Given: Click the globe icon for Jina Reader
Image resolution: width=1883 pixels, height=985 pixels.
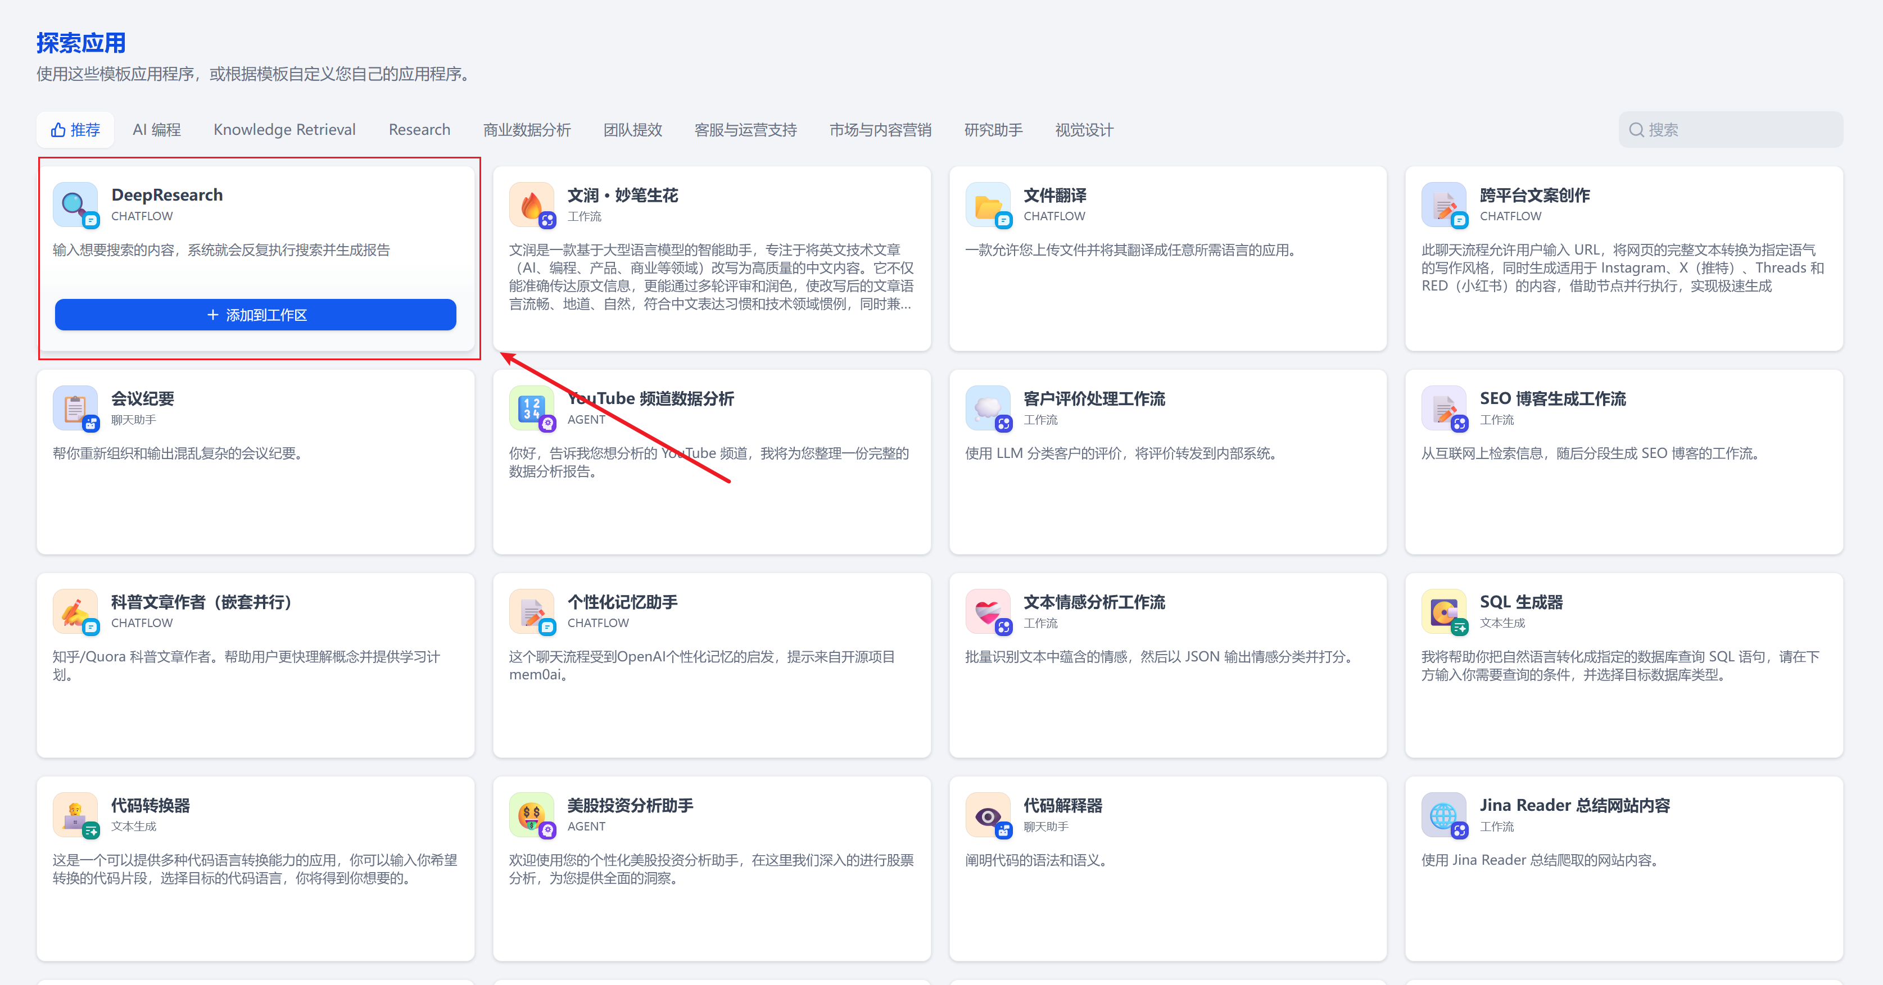Looking at the screenshot, I should point(1443,814).
